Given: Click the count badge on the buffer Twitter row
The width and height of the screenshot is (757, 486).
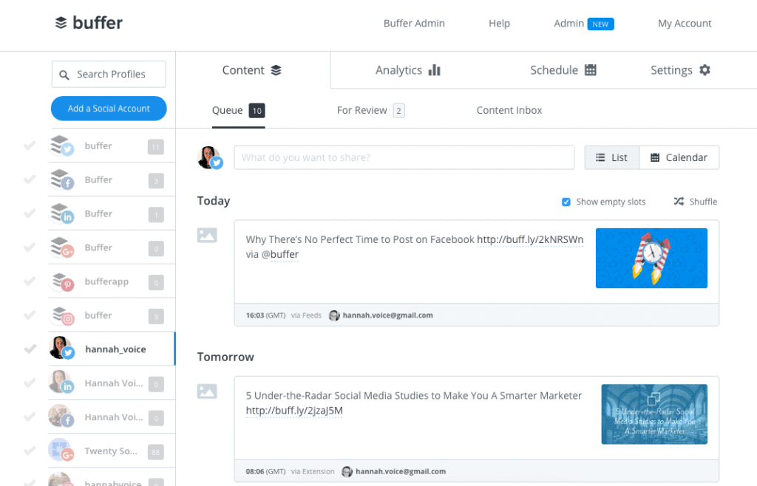Looking at the screenshot, I should coord(155,147).
